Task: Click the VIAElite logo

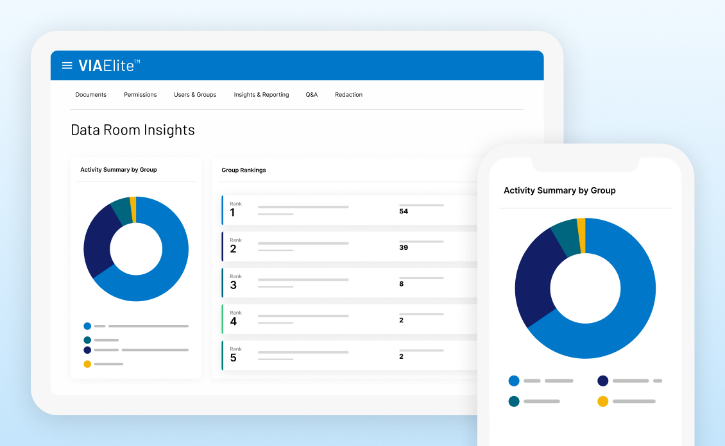Action: pyautogui.click(x=107, y=65)
